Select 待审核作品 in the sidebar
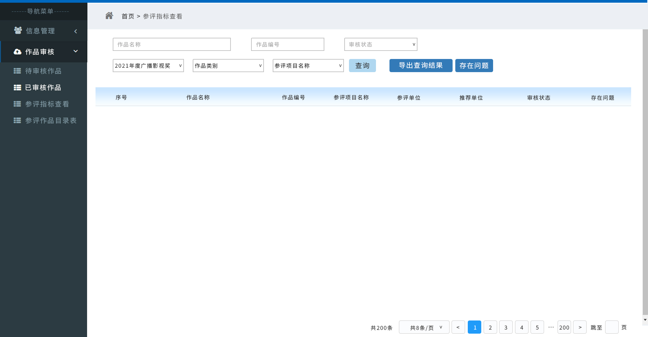 43,71
